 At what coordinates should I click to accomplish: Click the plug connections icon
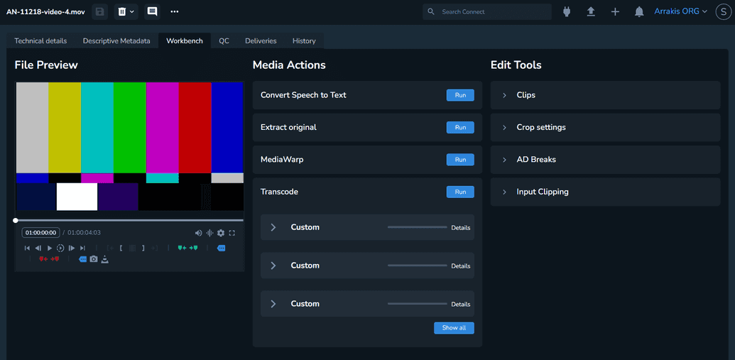tap(566, 12)
